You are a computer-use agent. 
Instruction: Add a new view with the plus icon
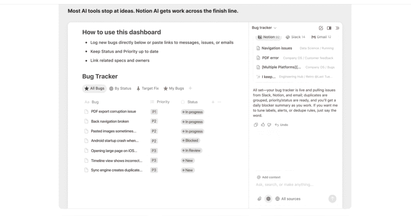pyautogui.click(x=190, y=89)
